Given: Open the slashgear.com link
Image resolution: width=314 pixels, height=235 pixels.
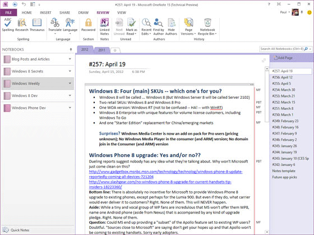Looking at the screenshot, I should [x=160, y=185].
